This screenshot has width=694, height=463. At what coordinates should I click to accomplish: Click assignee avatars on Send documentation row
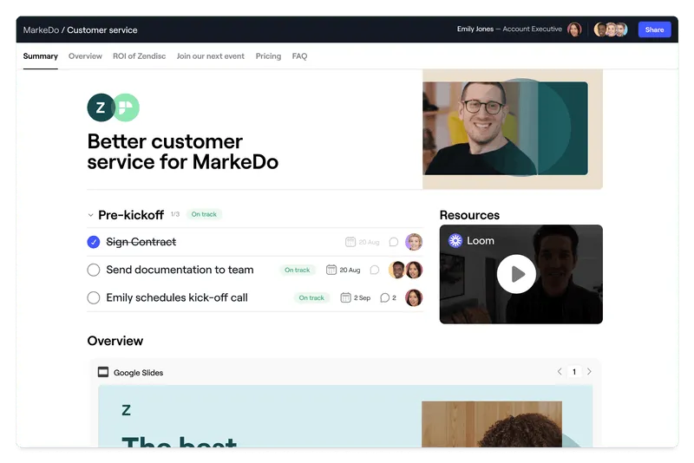(x=405, y=270)
